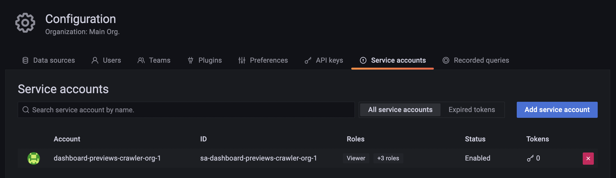The width and height of the screenshot is (616, 178).
Task: Click the Teams people icon
Action: [x=141, y=60]
